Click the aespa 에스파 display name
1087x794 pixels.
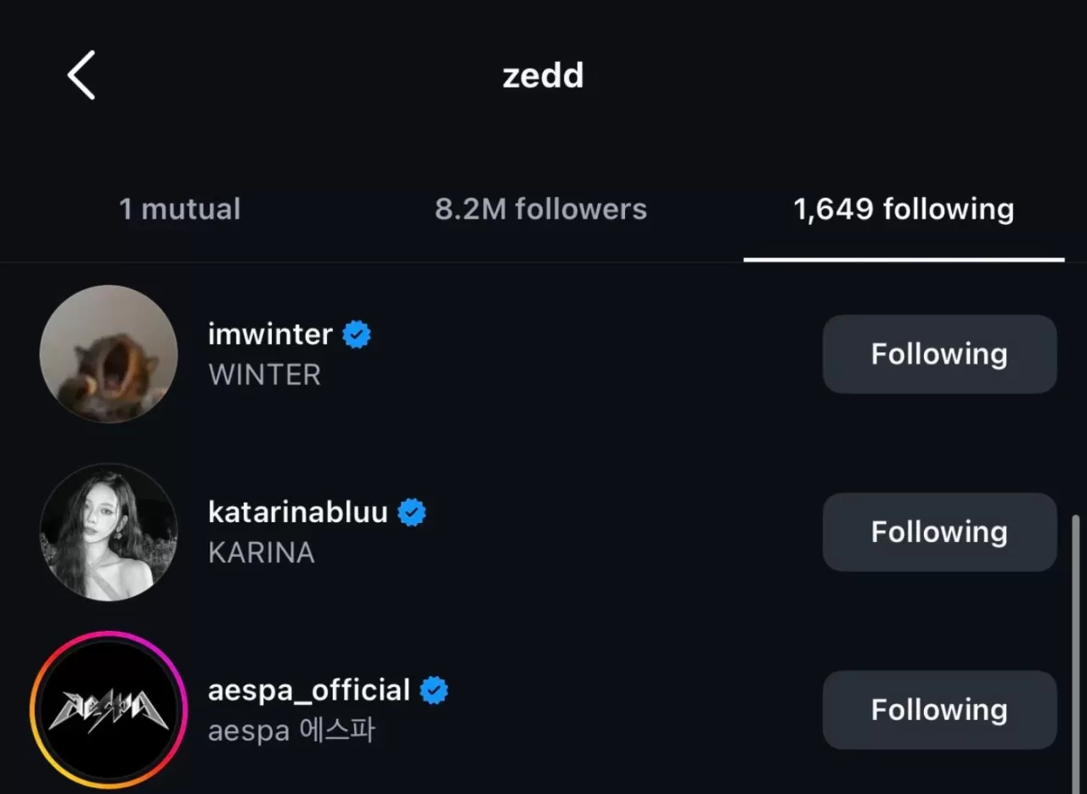[x=293, y=730]
